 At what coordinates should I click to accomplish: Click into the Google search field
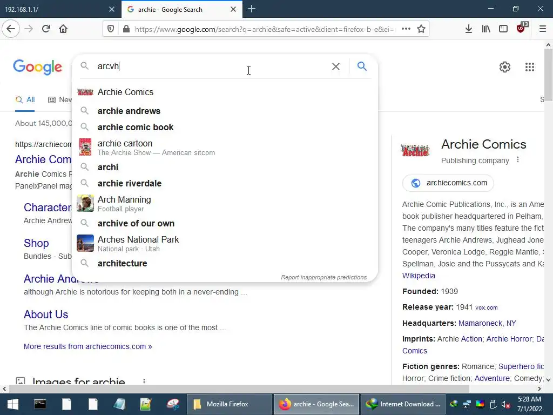212,66
